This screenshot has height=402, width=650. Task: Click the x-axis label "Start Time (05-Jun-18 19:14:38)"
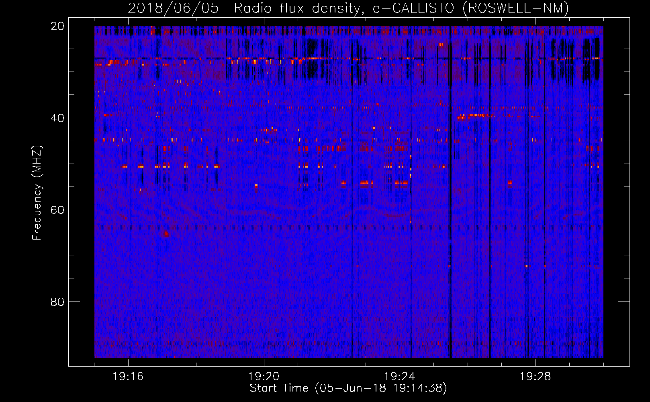(348, 388)
